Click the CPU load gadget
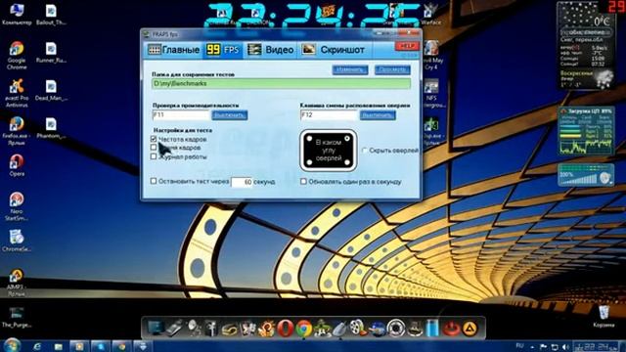 click(x=586, y=132)
